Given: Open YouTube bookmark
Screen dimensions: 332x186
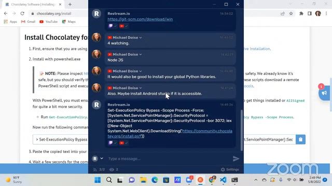Looking at the screenshot, I should (x=48, y=22).
